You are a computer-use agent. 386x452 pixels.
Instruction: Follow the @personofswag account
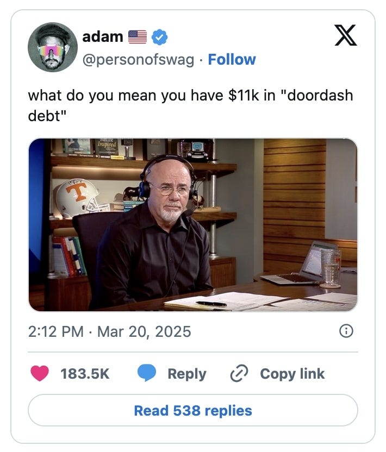[x=232, y=60]
